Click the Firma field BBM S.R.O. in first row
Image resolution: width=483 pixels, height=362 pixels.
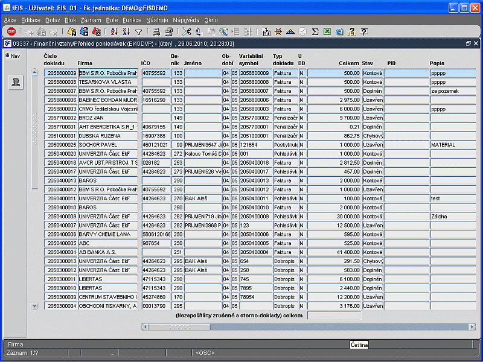(108, 72)
